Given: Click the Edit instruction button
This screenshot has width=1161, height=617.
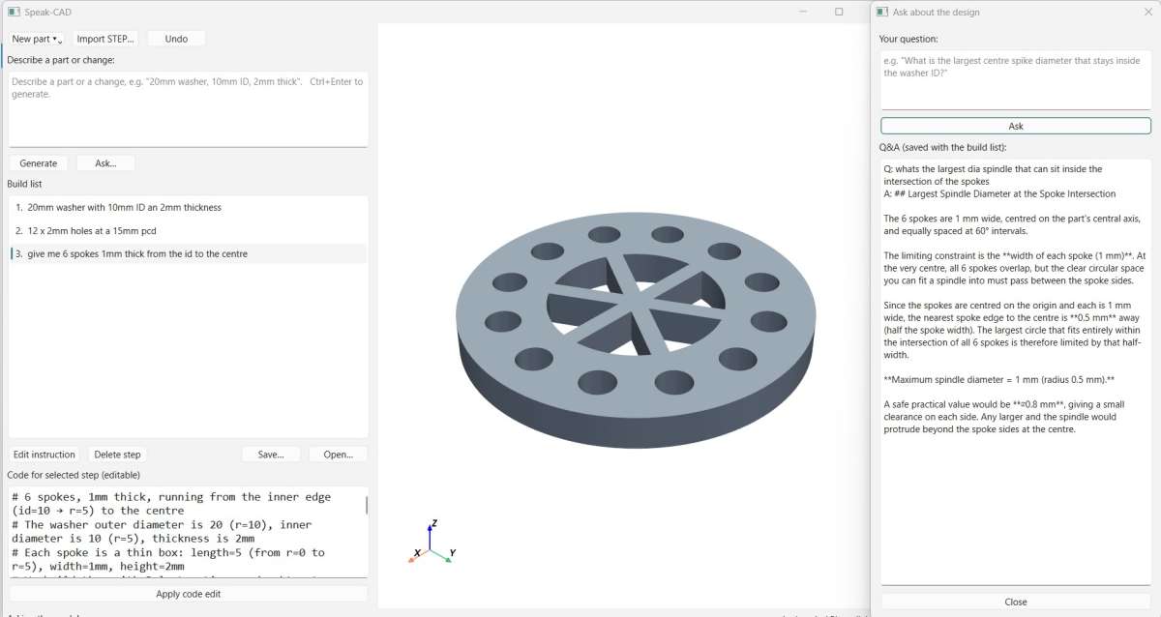Looking at the screenshot, I should (x=45, y=455).
